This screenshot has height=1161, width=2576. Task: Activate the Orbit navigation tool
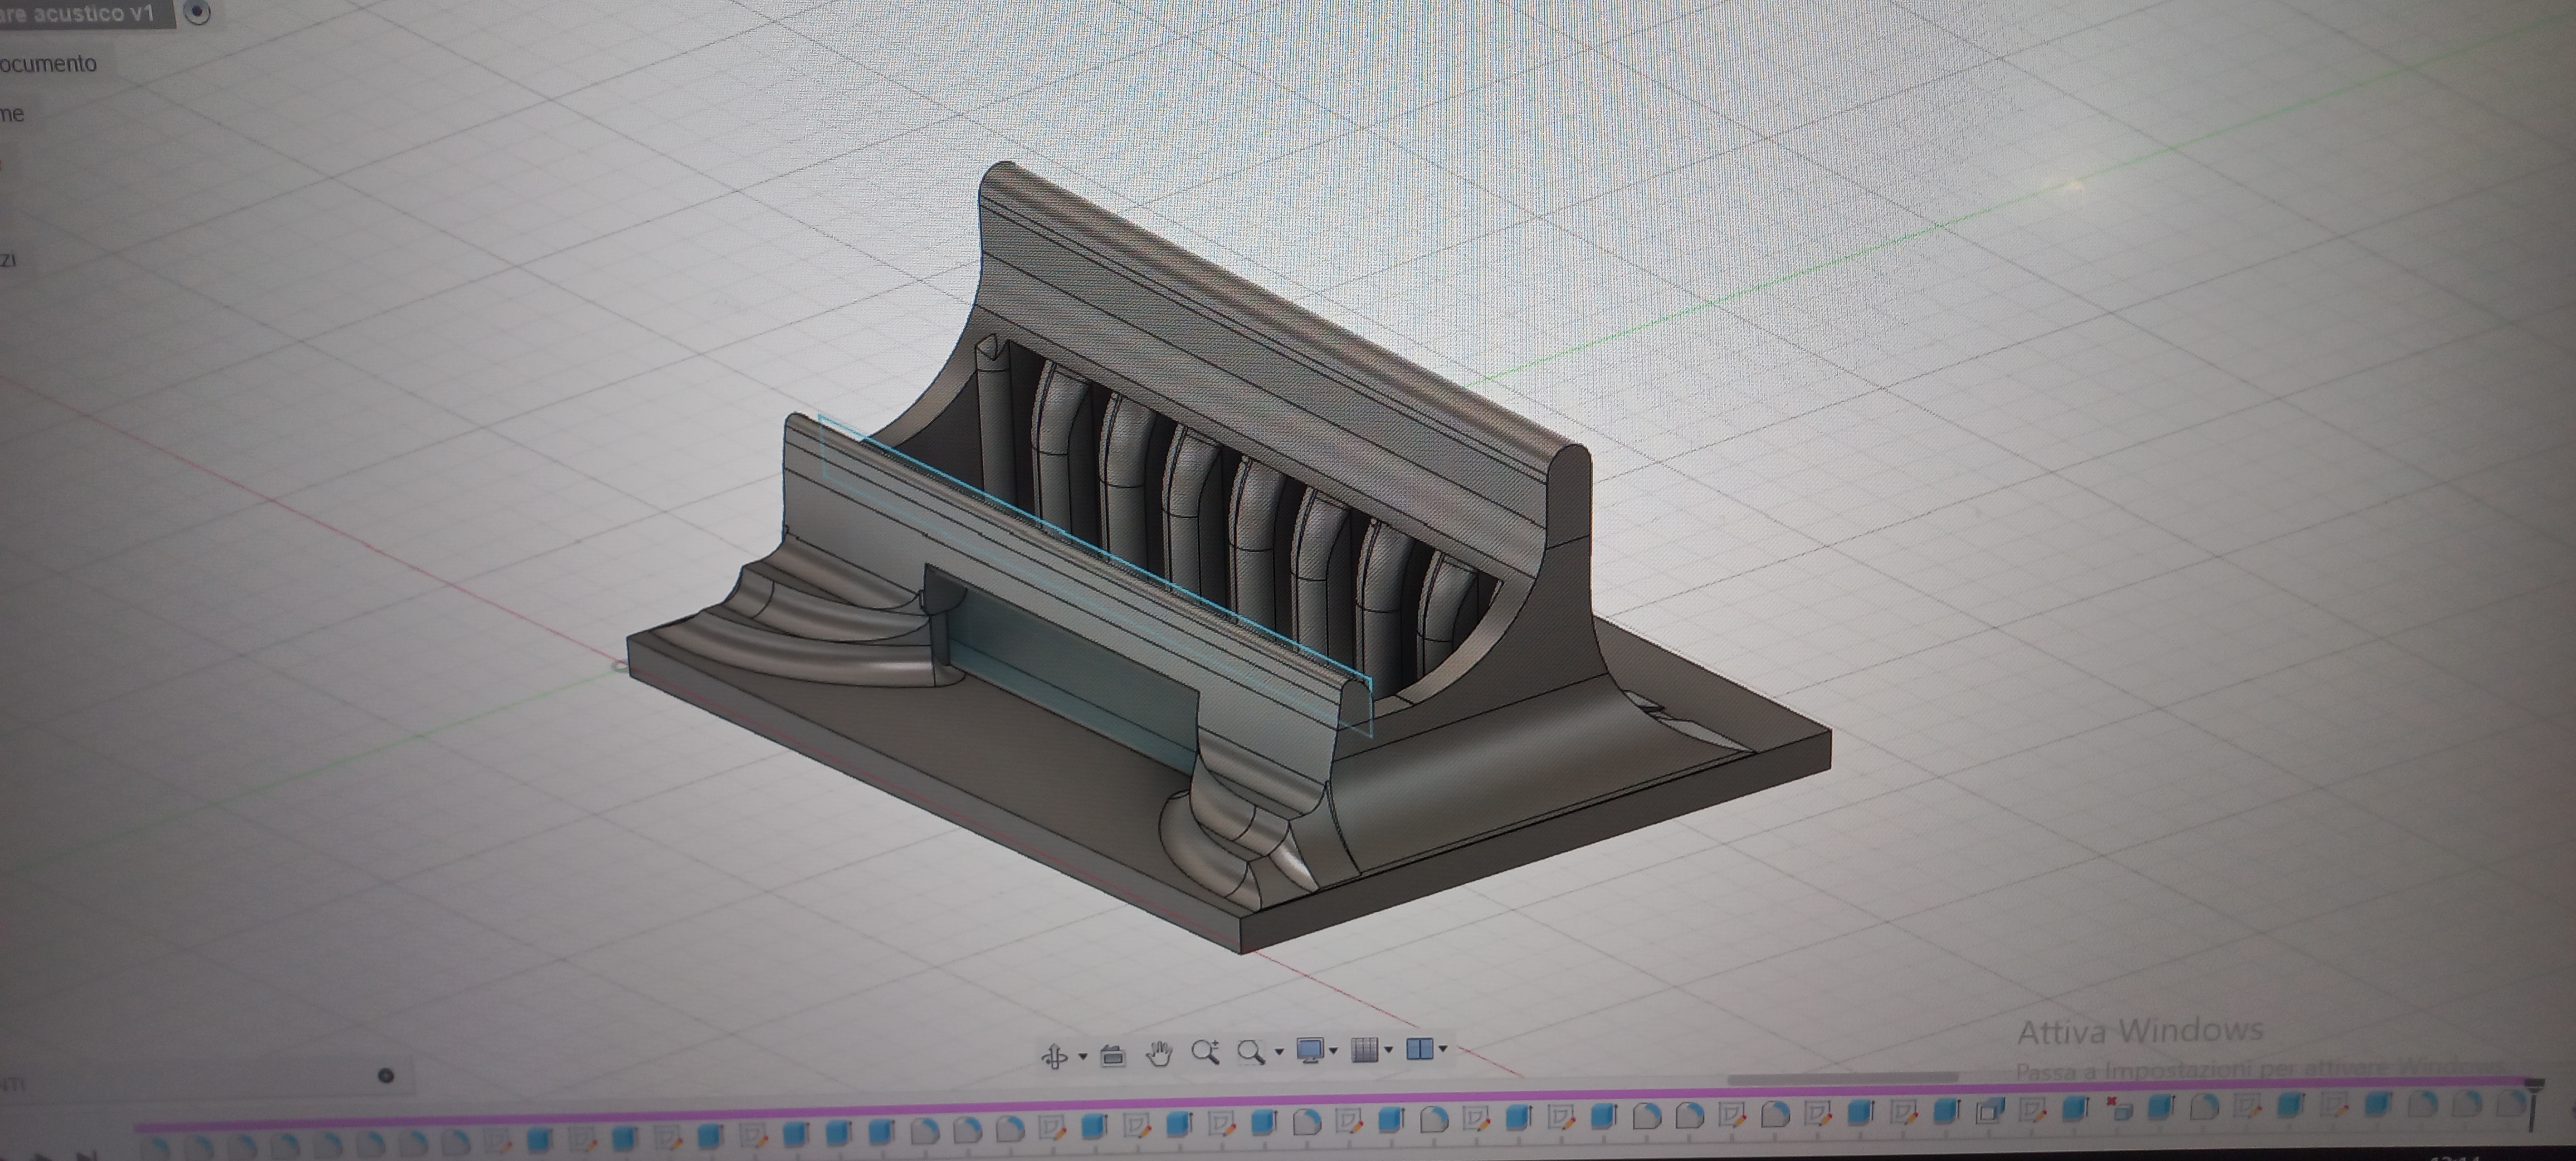[x=1054, y=1057]
